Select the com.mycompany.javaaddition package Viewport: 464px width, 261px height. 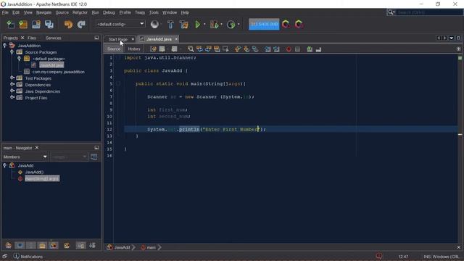(58, 72)
